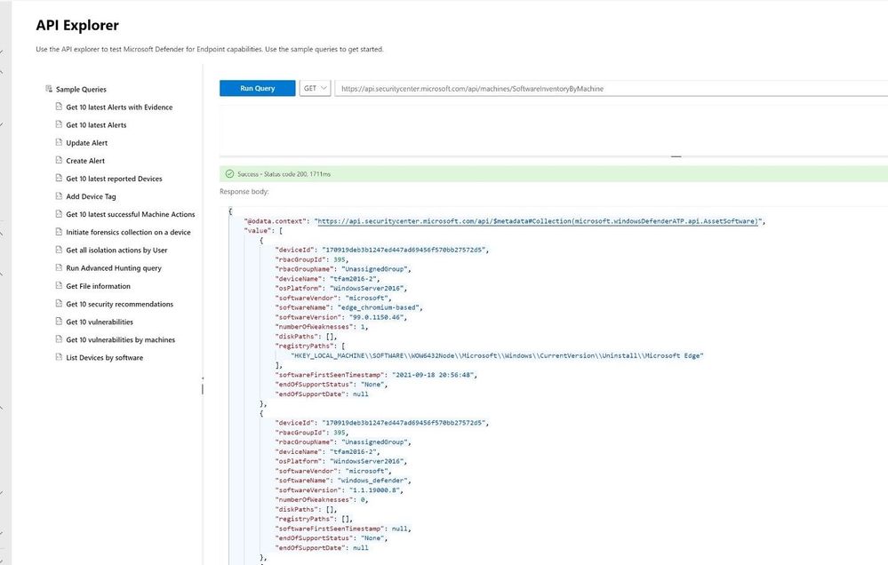
Task: Open the @odata.context metadata URL link
Action: (x=538, y=221)
